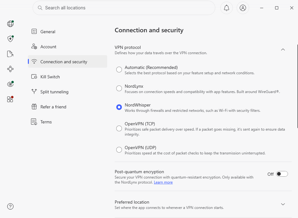The height and width of the screenshot is (218, 298).
Task: Click the 'Connection and security' page heading
Action: pyautogui.click(x=149, y=30)
